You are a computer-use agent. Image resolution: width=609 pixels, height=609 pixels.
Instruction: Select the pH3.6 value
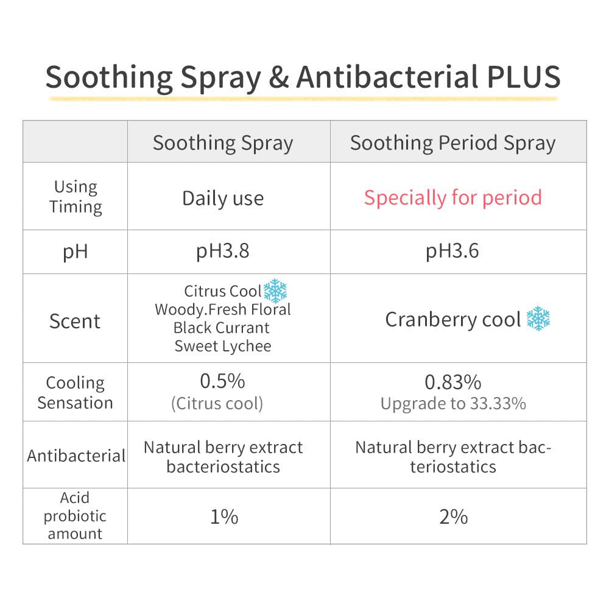pyautogui.click(x=452, y=252)
